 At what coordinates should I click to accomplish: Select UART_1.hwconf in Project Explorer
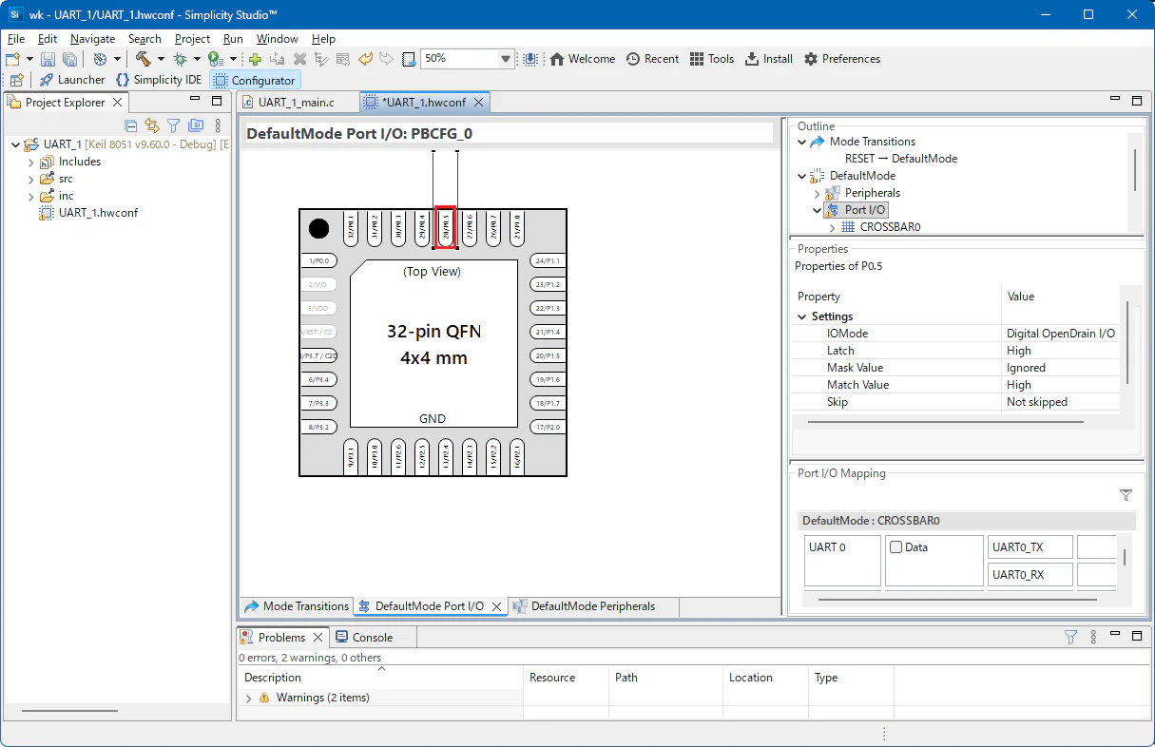(98, 213)
